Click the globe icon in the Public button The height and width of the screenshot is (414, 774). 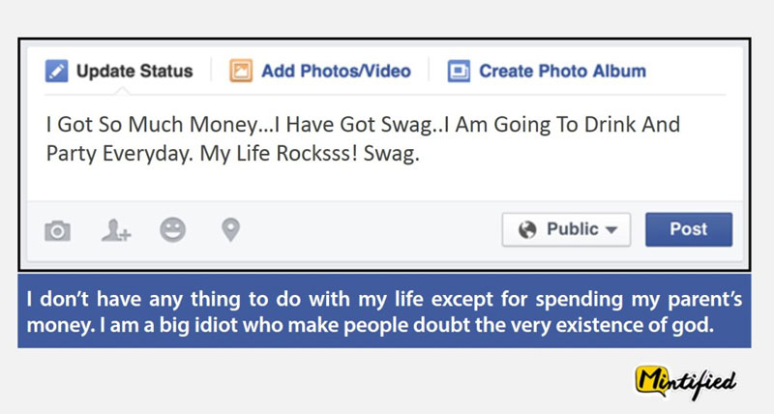tap(527, 229)
